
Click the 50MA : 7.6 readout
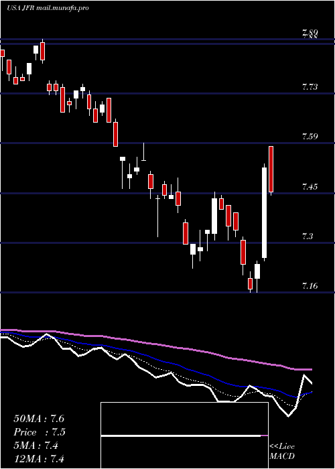click(39, 419)
